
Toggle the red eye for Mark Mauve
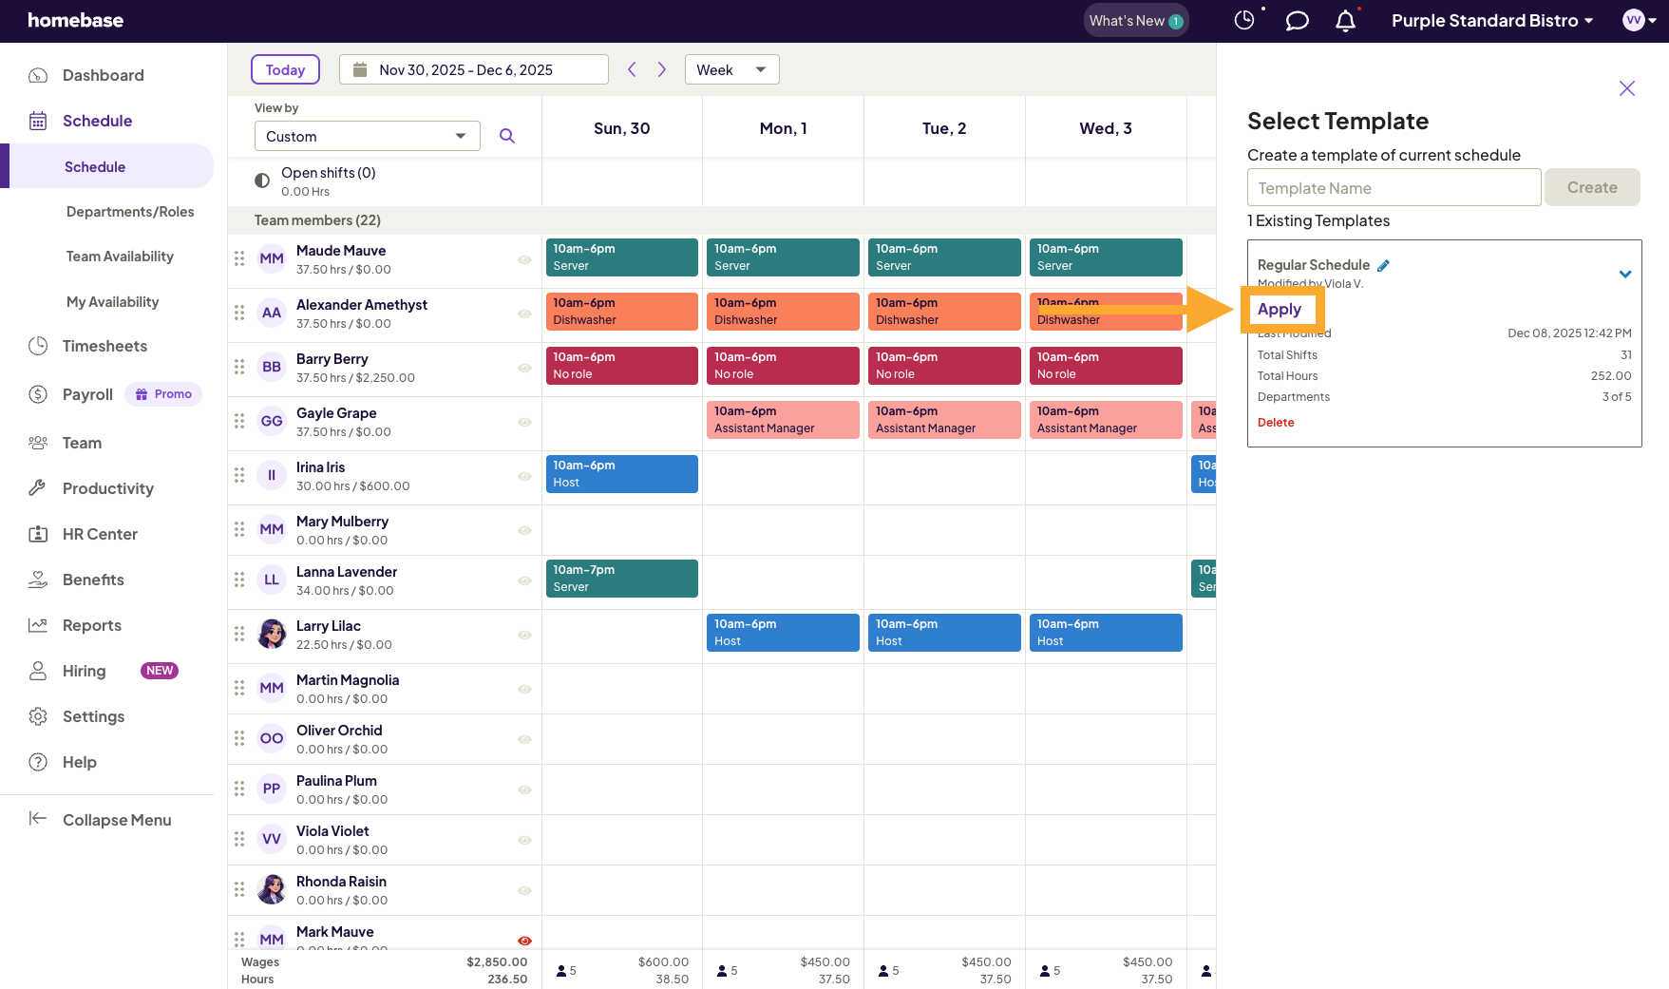pos(524,941)
